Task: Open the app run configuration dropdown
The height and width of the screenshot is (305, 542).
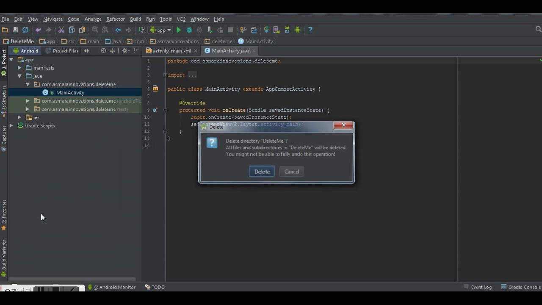Action: [160, 30]
